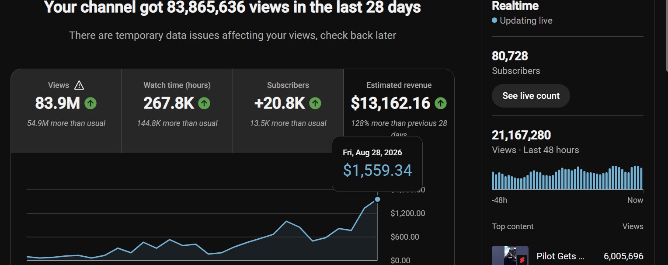Click the temporary data issues notice
The image size is (668, 265).
233,35
